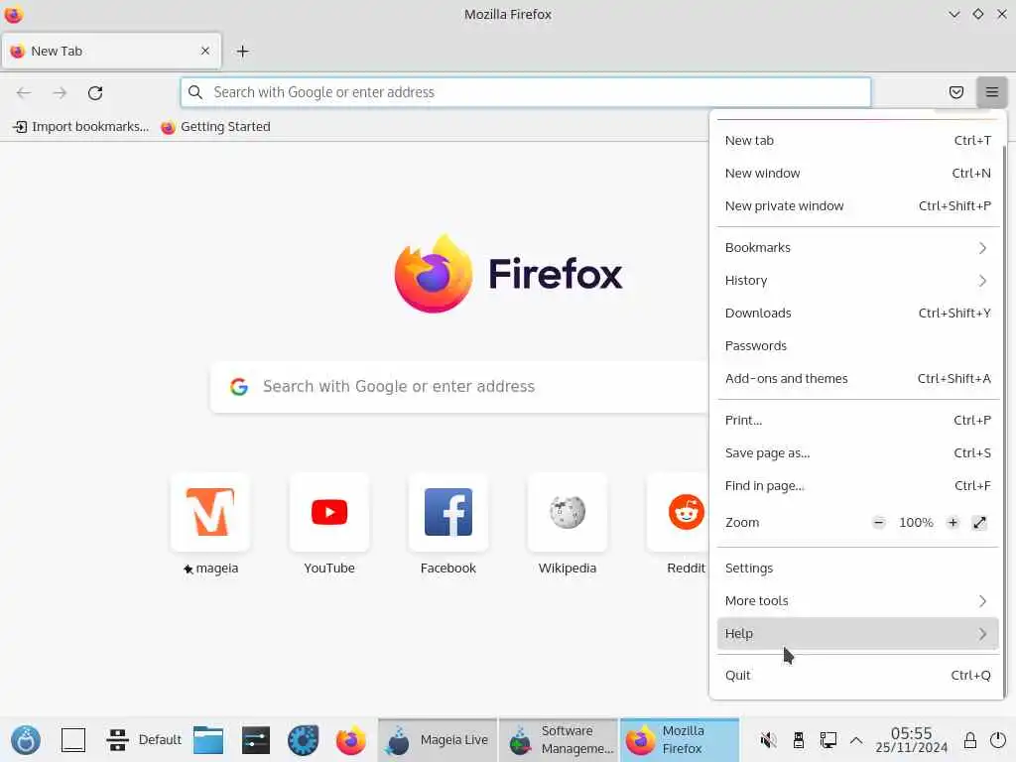Image resolution: width=1016 pixels, height=762 pixels.
Task: Open the Default virtual desktop pager
Action: [144, 740]
